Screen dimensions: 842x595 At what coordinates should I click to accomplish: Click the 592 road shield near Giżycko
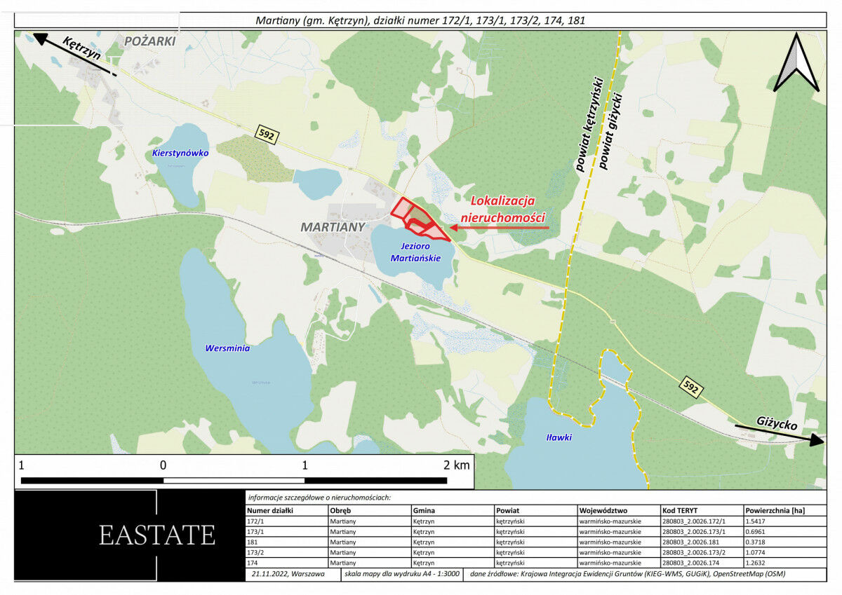[x=690, y=388]
